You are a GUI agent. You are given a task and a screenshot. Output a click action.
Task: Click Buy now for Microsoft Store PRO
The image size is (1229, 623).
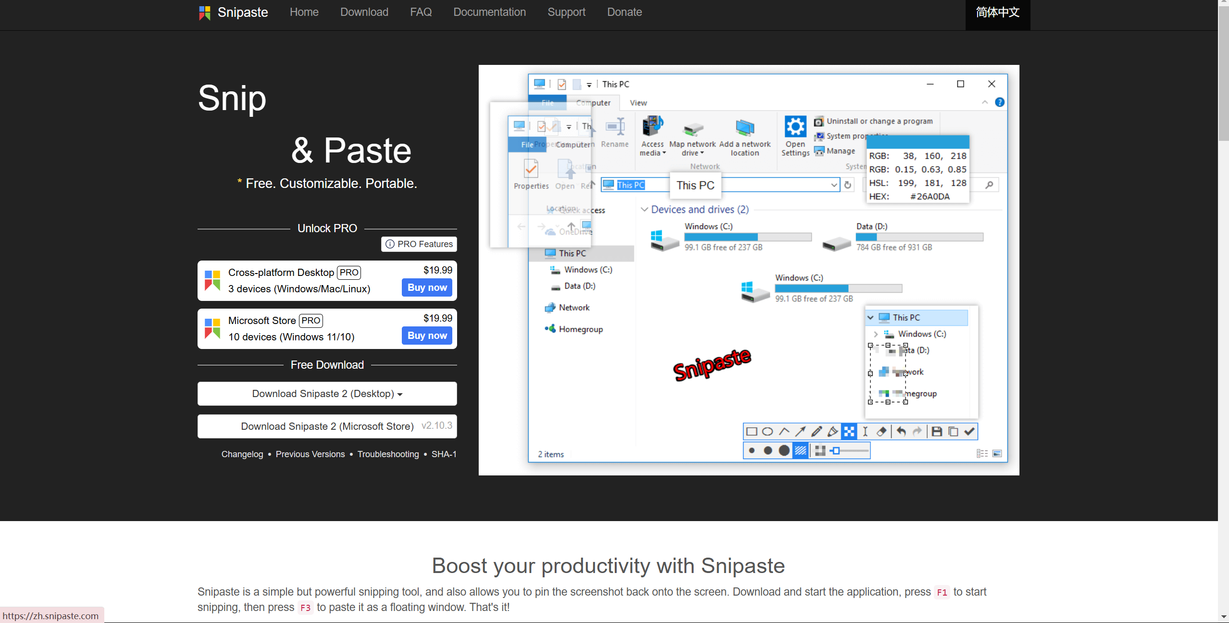[x=427, y=336]
